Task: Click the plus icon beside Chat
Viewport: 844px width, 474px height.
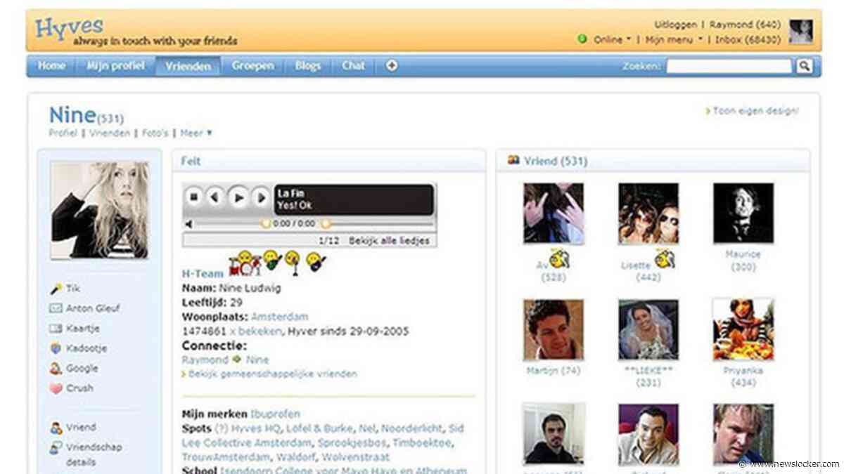Action: click(392, 66)
